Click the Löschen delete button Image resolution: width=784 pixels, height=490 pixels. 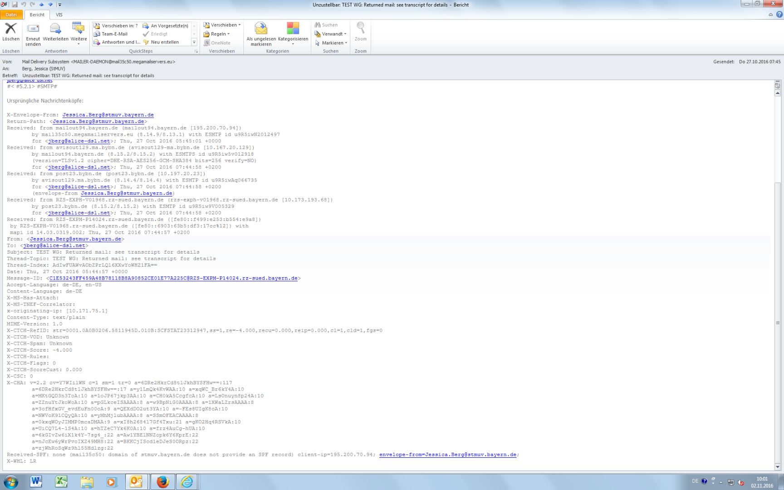coord(11,32)
